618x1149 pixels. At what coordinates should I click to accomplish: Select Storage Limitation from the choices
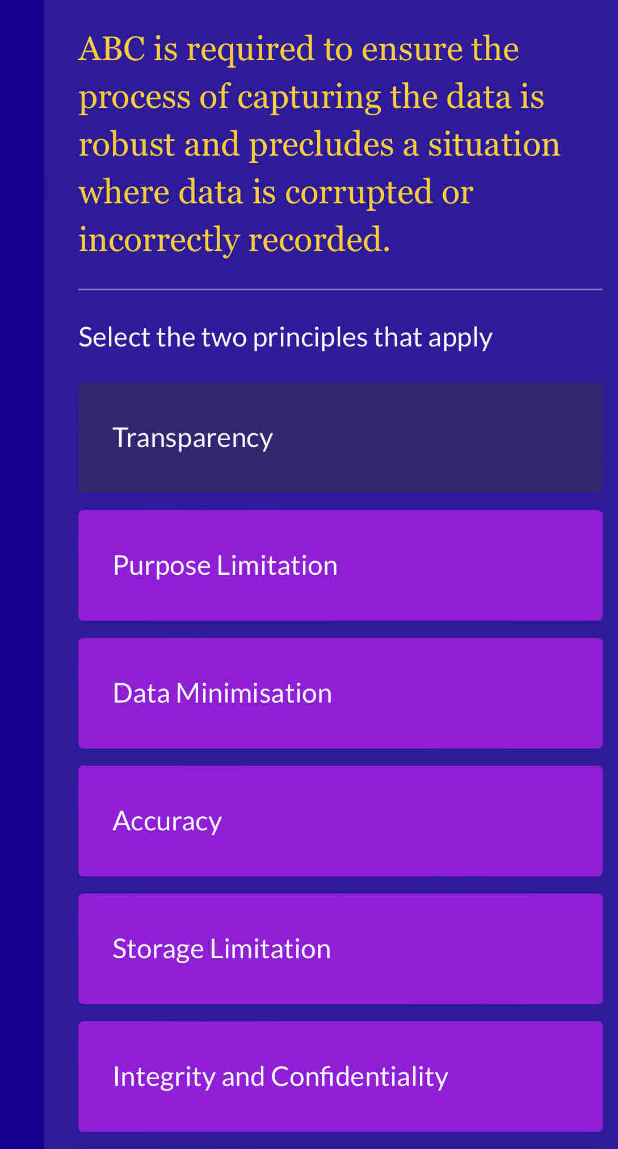(340, 948)
